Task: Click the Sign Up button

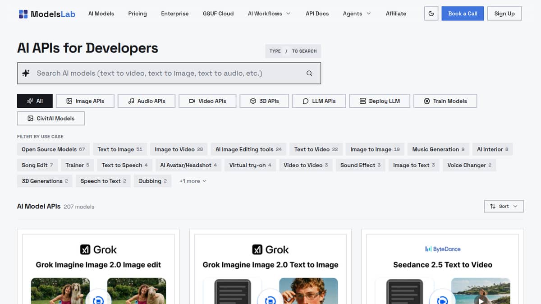Action: (504, 14)
